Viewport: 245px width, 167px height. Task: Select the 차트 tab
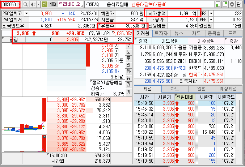(175, 89)
